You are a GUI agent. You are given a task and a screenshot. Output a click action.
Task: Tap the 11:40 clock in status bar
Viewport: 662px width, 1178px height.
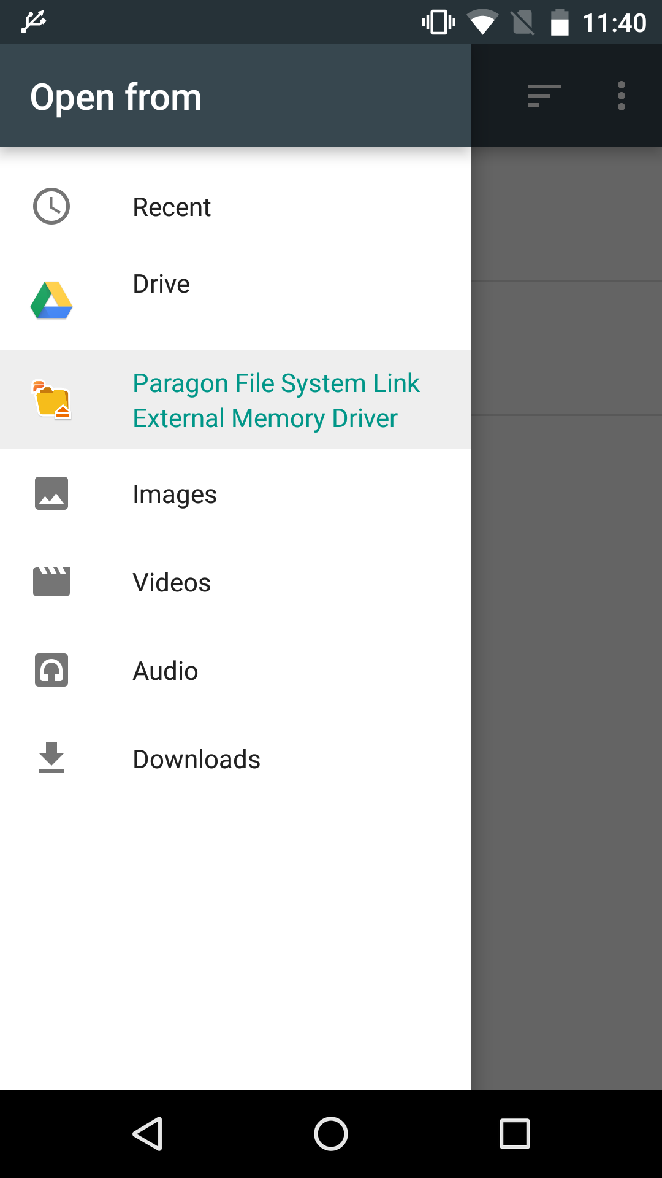(614, 23)
